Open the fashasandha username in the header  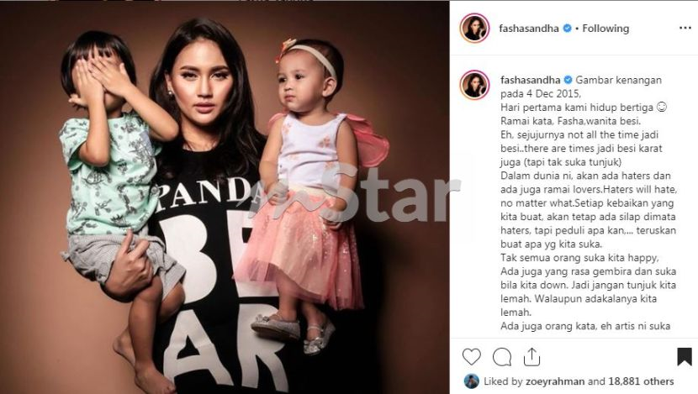pyautogui.click(x=529, y=29)
